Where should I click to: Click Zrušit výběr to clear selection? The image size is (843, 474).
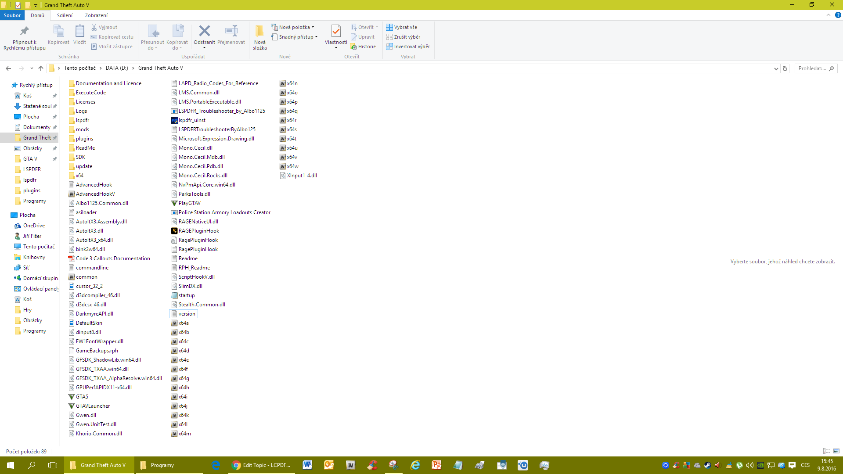click(x=403, y=37)
